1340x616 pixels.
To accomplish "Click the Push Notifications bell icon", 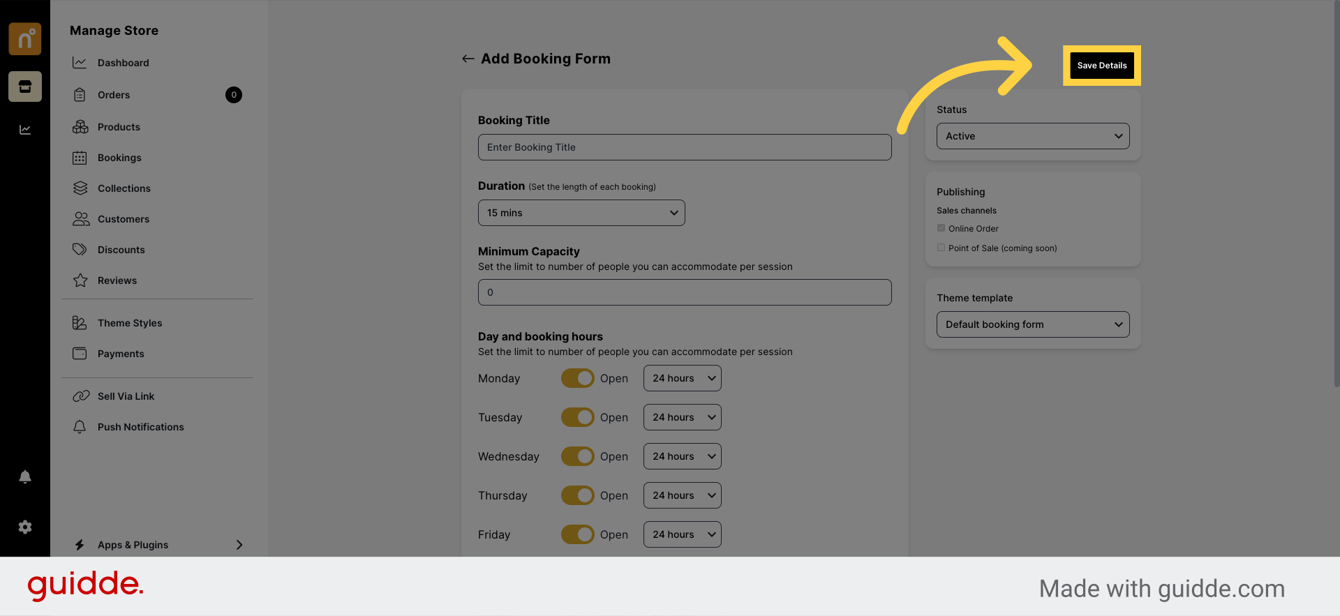I will coord(80,427).
